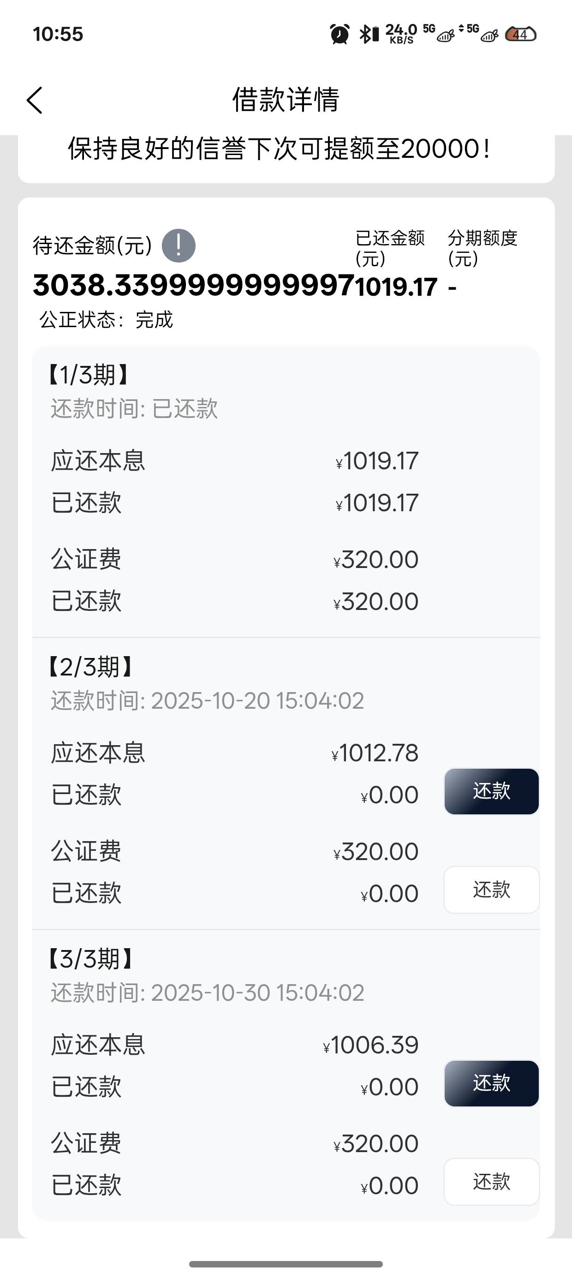Repay the 2/3期 notary fee
The width and height of the screenshot is (572, 1279).
[491, 890]
